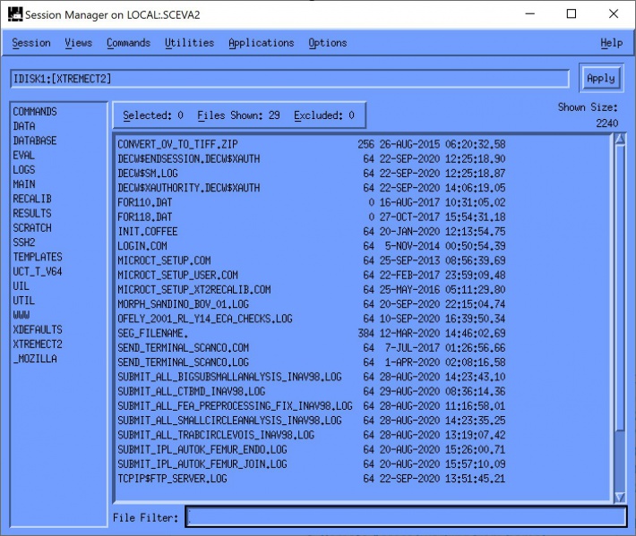
Task: Click the scrollbar down arrow
Action: point(619,498)
